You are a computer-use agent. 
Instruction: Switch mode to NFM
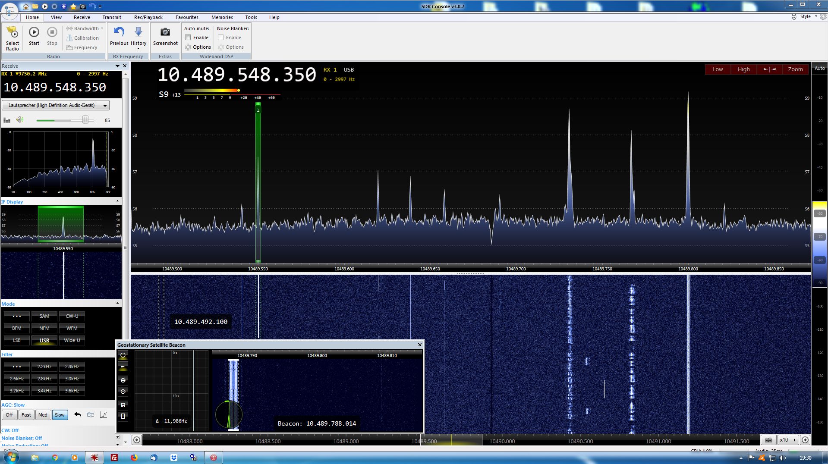(x=44, y=328)
